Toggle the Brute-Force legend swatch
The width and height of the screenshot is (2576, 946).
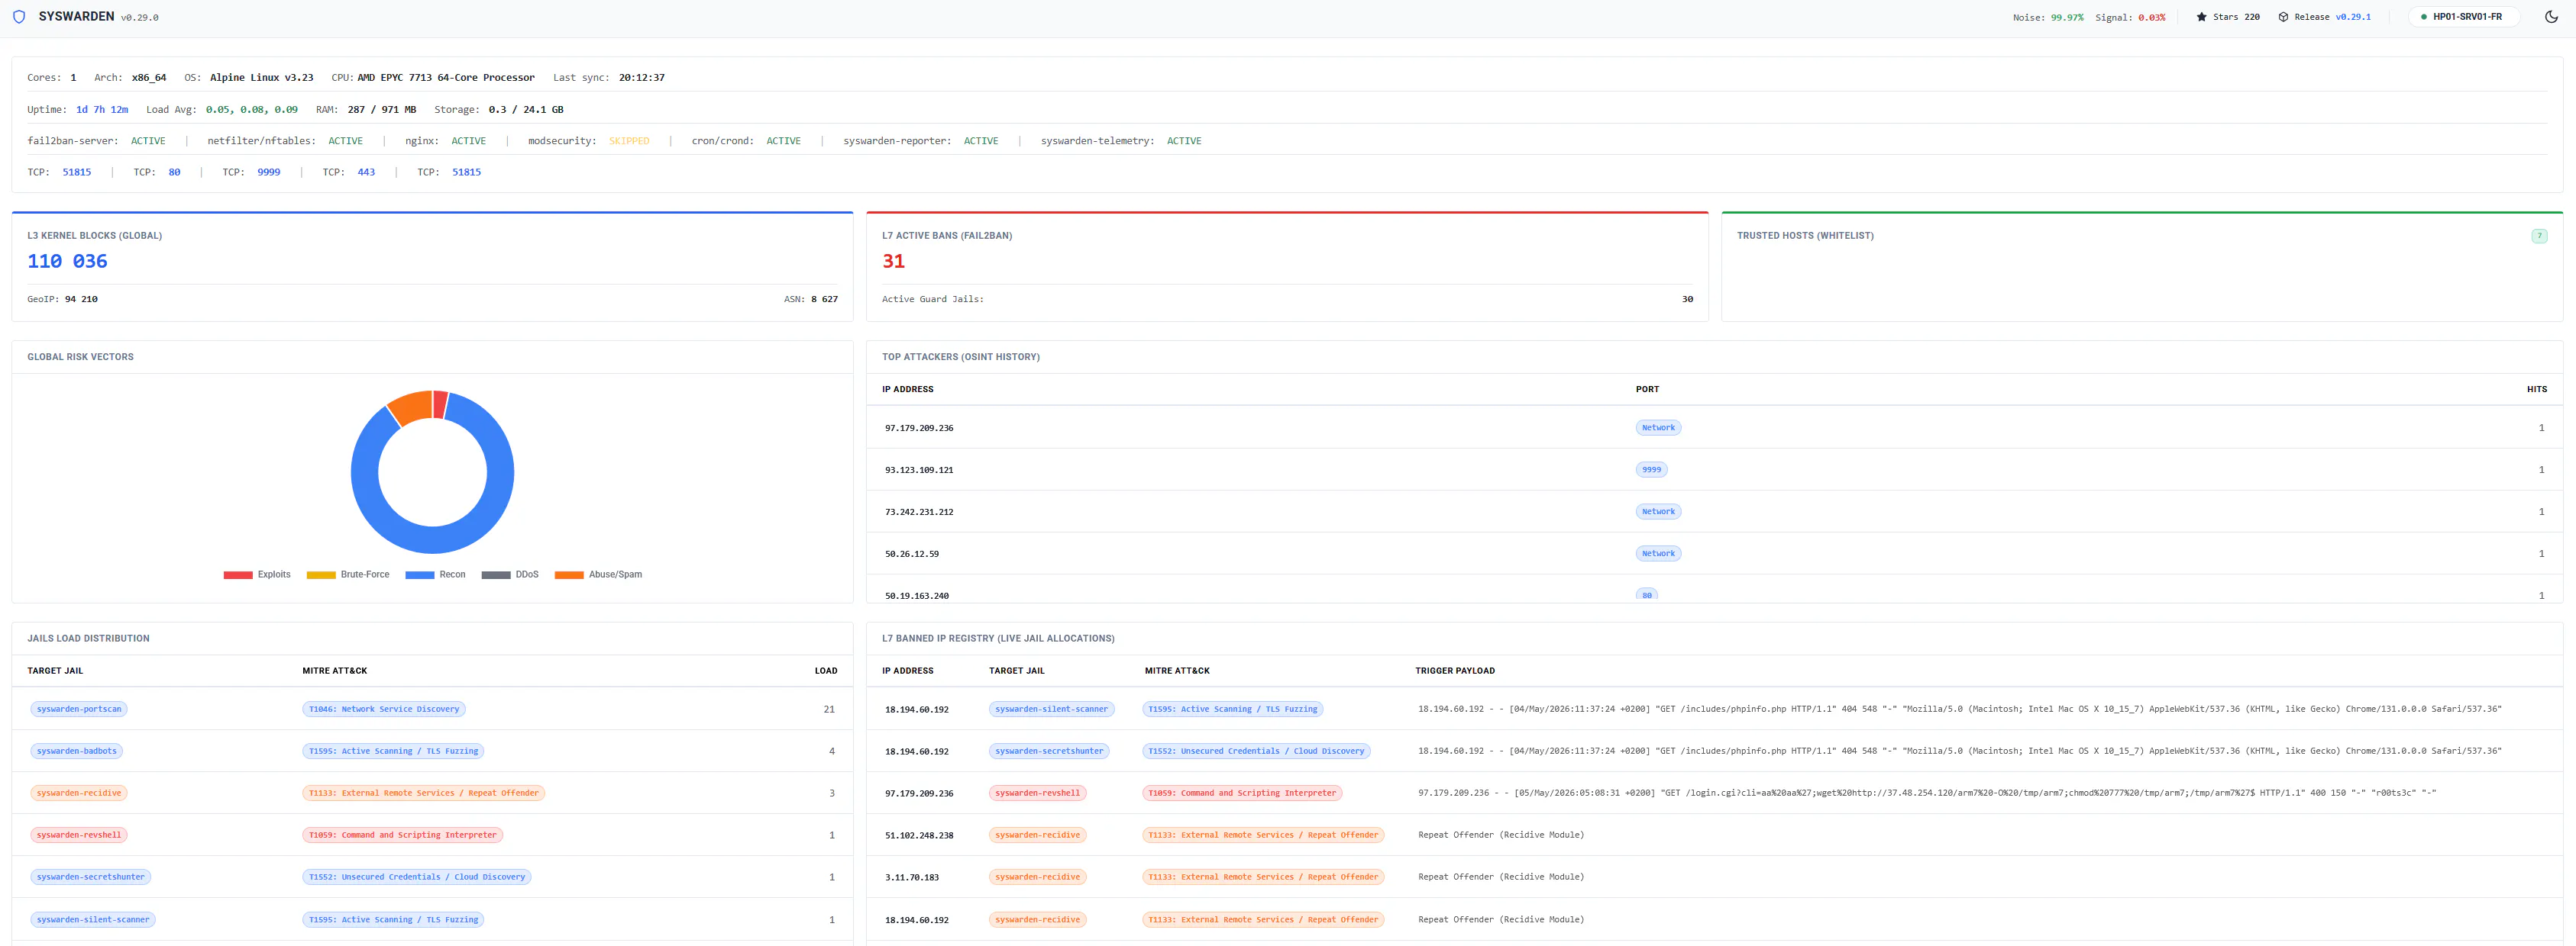click(x=321, y=575)
